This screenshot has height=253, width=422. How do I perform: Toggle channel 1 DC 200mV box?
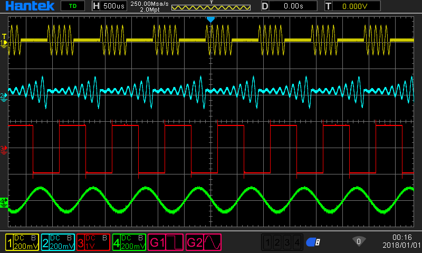click(22, 242)
